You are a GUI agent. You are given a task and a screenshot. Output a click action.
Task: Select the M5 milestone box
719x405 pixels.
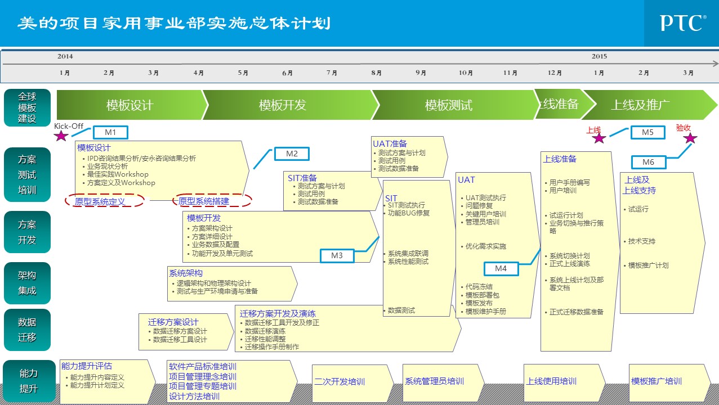pos(648,132)
